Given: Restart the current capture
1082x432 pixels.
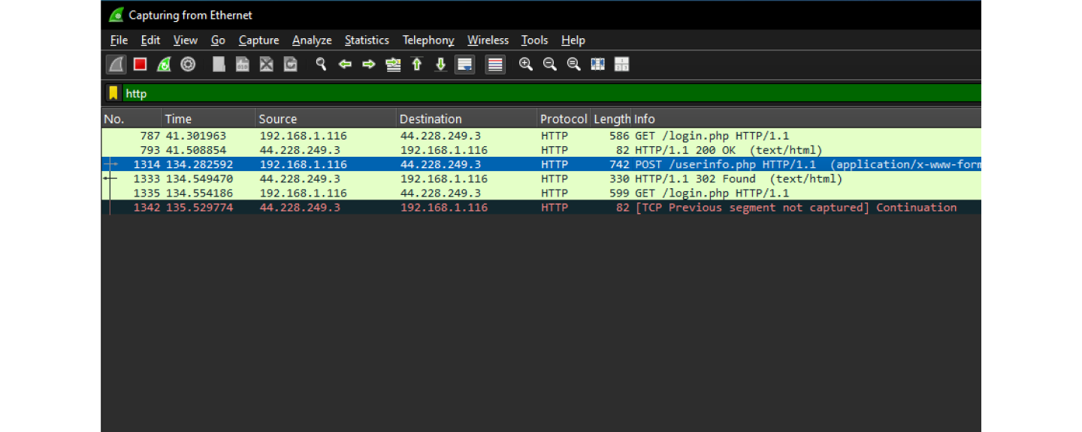Looking at the screenshot, I should (164, 64).
